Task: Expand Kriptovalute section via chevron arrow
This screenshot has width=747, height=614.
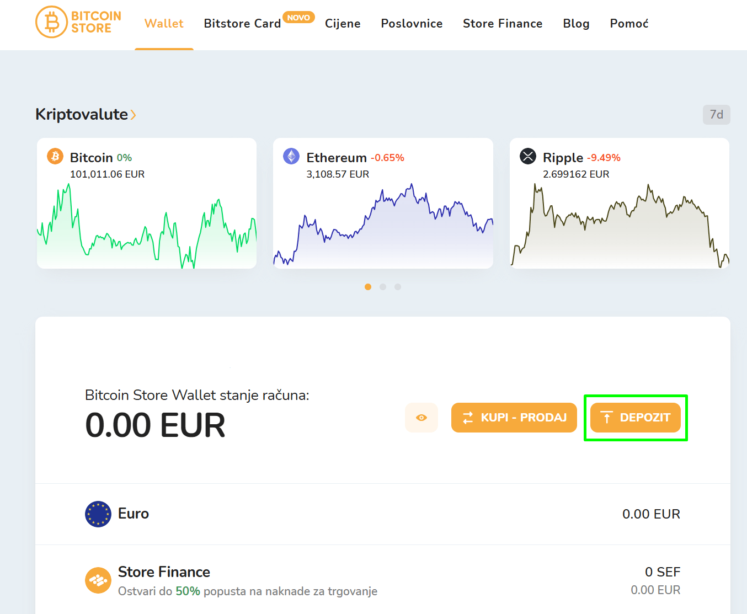Action: coord(133,115)
